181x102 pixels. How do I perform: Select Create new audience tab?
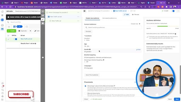pyautogui.click(x=92, y=18)
